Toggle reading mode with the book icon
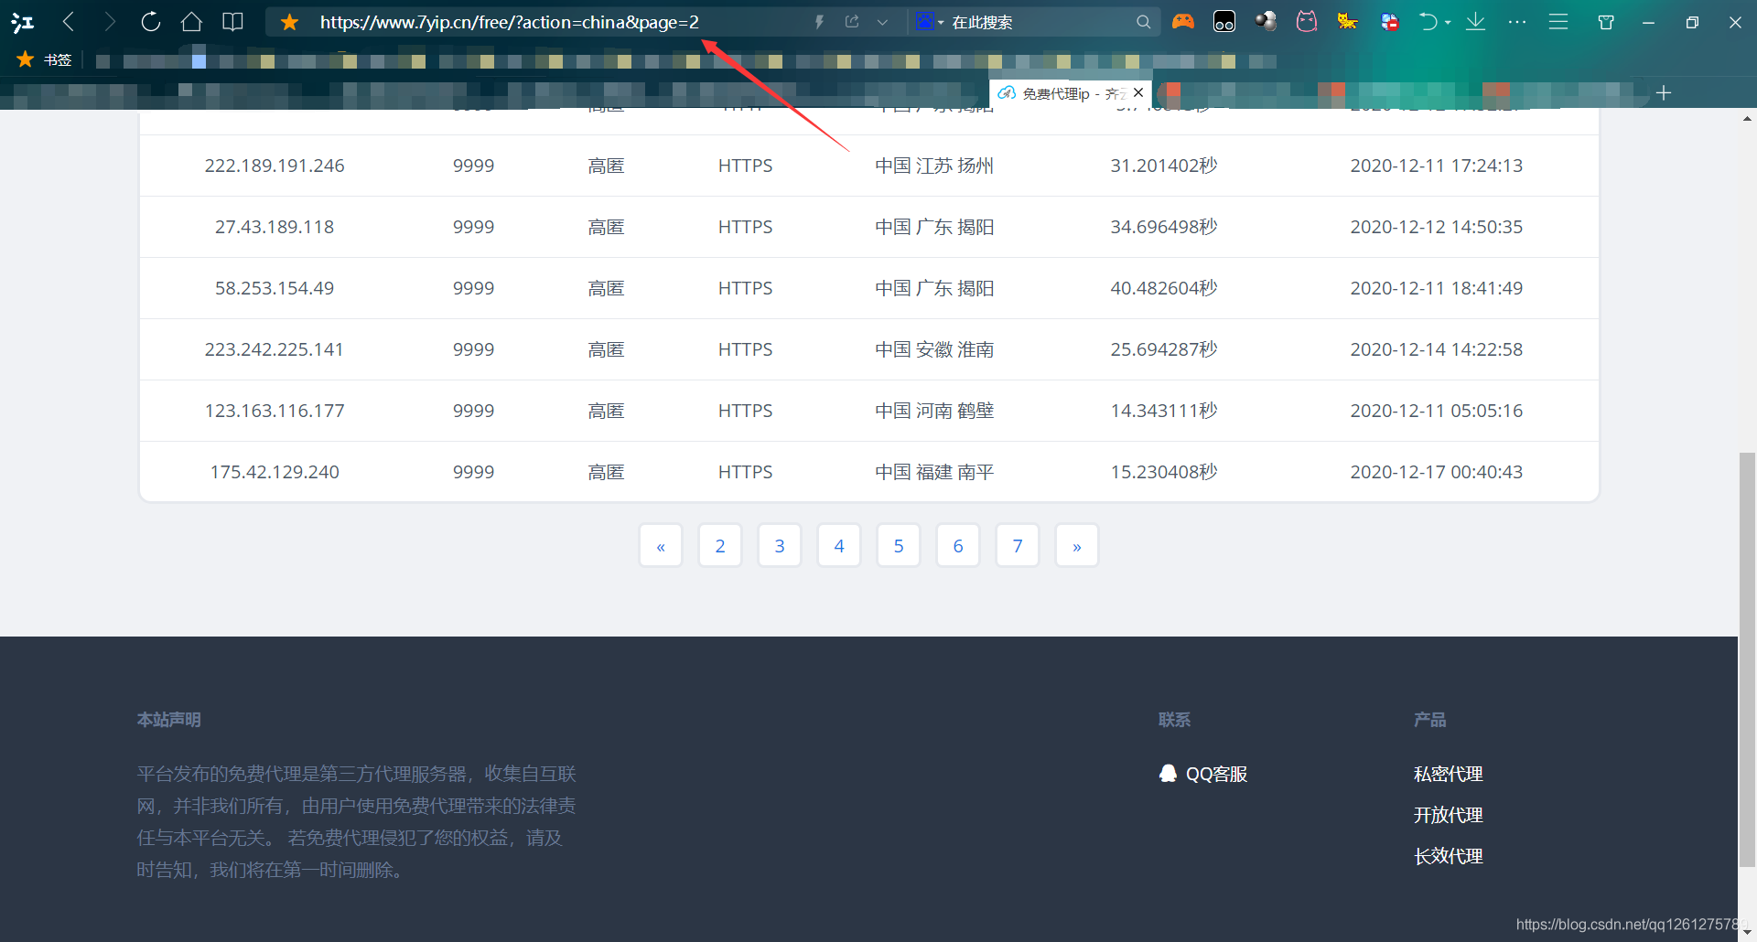 point(232,21)
